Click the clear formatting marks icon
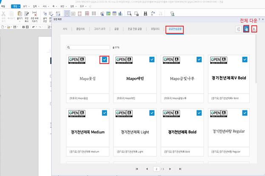265x176 pixels. tap(34, 14)
